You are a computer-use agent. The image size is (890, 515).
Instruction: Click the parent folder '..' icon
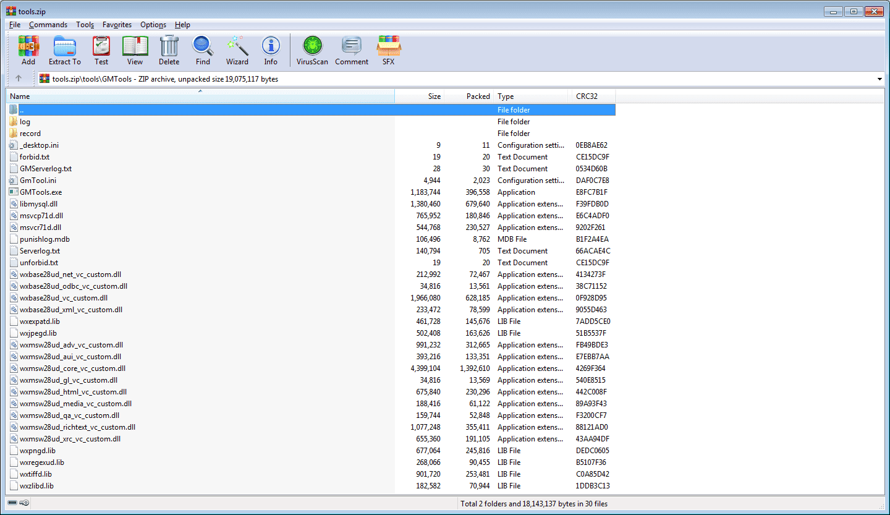(14, 110)
